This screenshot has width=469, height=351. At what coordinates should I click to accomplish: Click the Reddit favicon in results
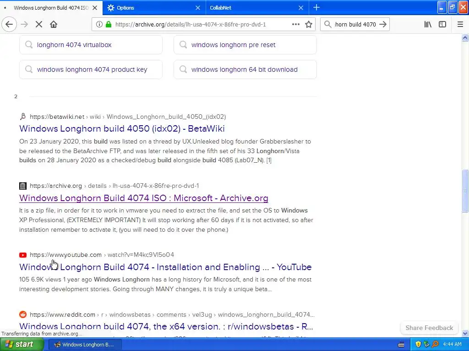[x=23, y=314]
